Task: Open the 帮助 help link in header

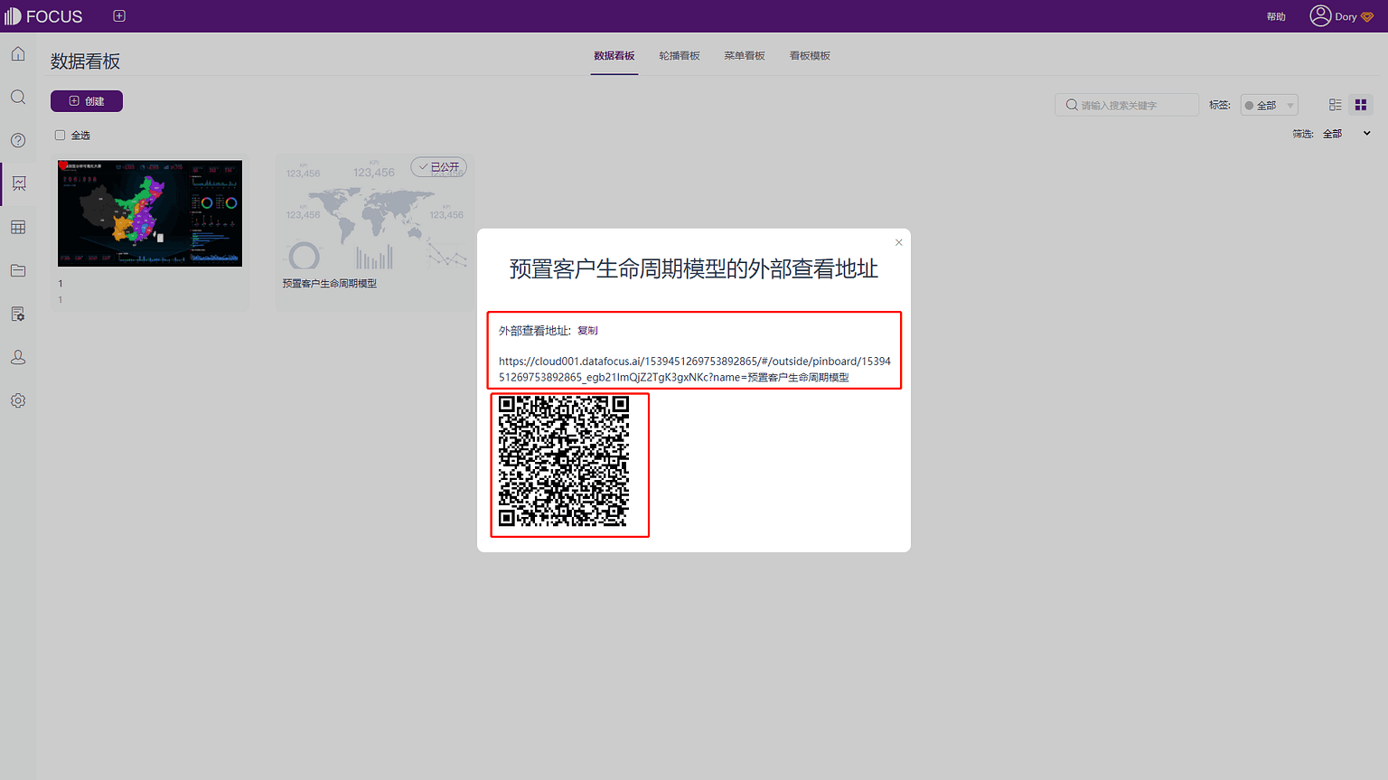Action: pyautogui.click(x=1276, y=17)
